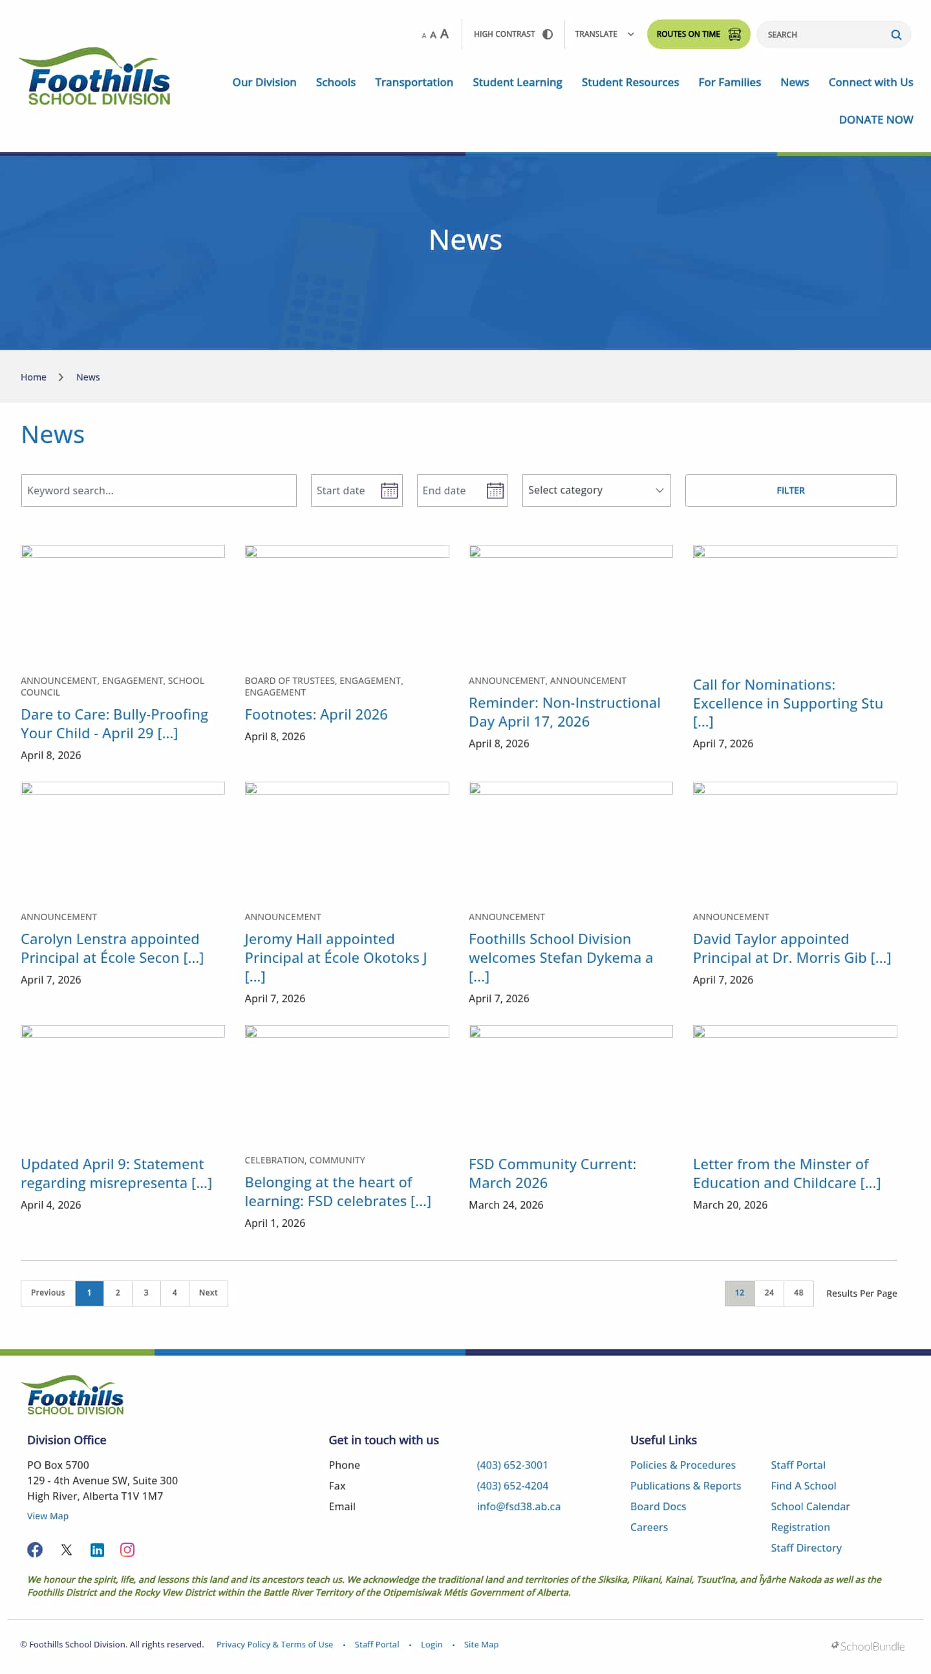Open the LinkedIn icon
This screenshot has height=1674, width=931.
click(x=98, y=1549)
